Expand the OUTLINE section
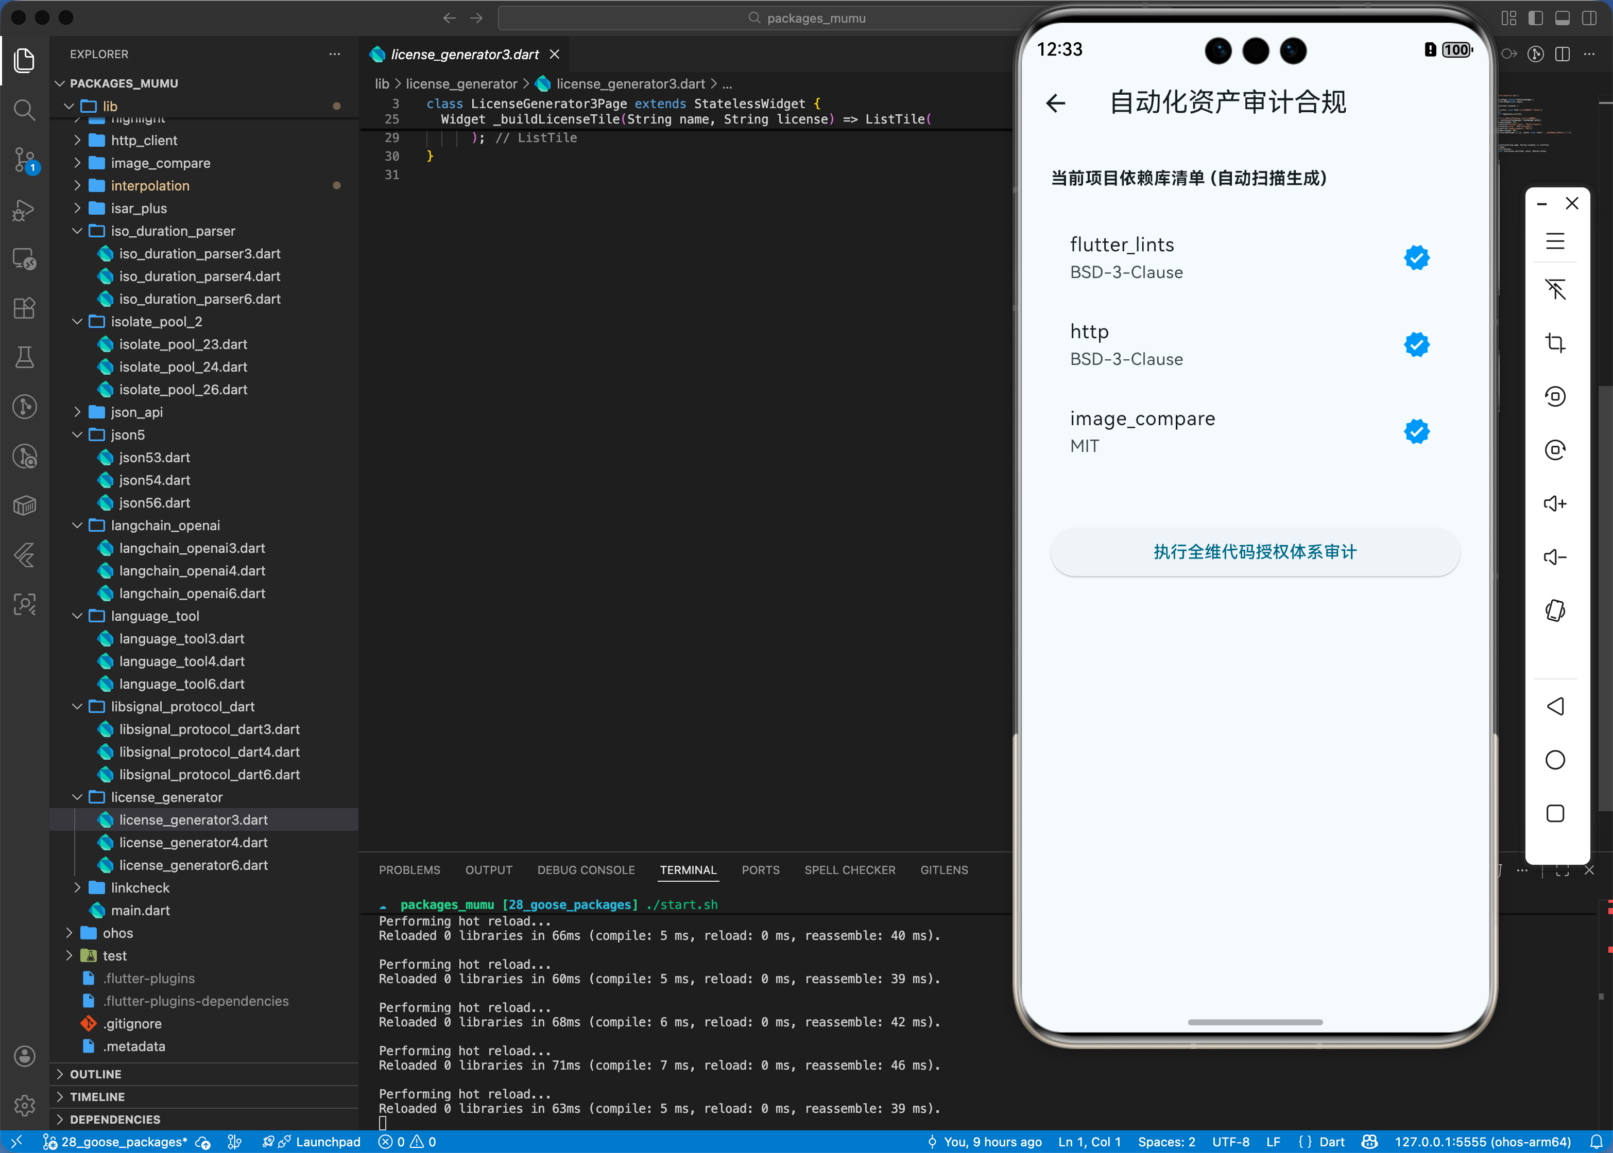Viewport: 1613px width, 1153px height. click(95, 1074)
